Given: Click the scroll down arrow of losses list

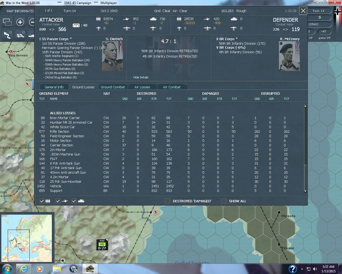Looking at the screenshot, I should 305,191.
